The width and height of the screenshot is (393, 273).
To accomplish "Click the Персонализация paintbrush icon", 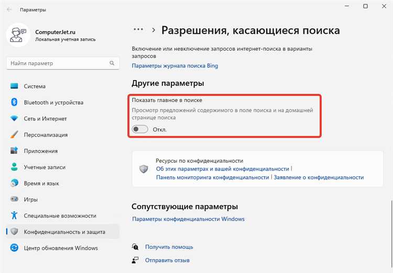I will click(14, 134).
